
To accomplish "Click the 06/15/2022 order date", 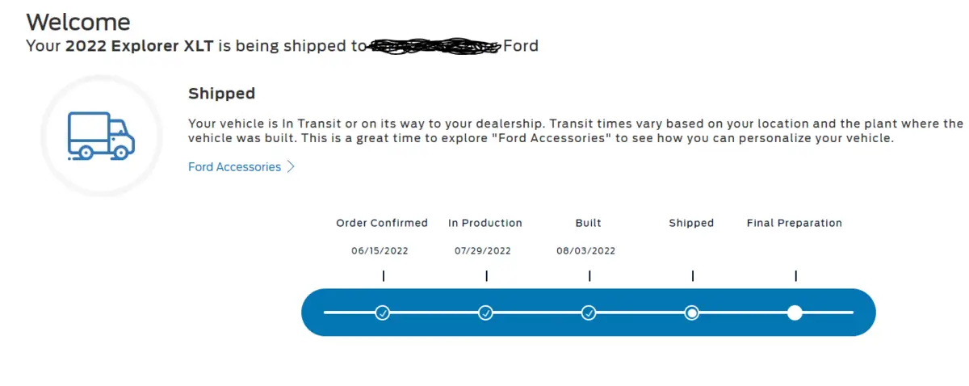I will tap(380, 251).
